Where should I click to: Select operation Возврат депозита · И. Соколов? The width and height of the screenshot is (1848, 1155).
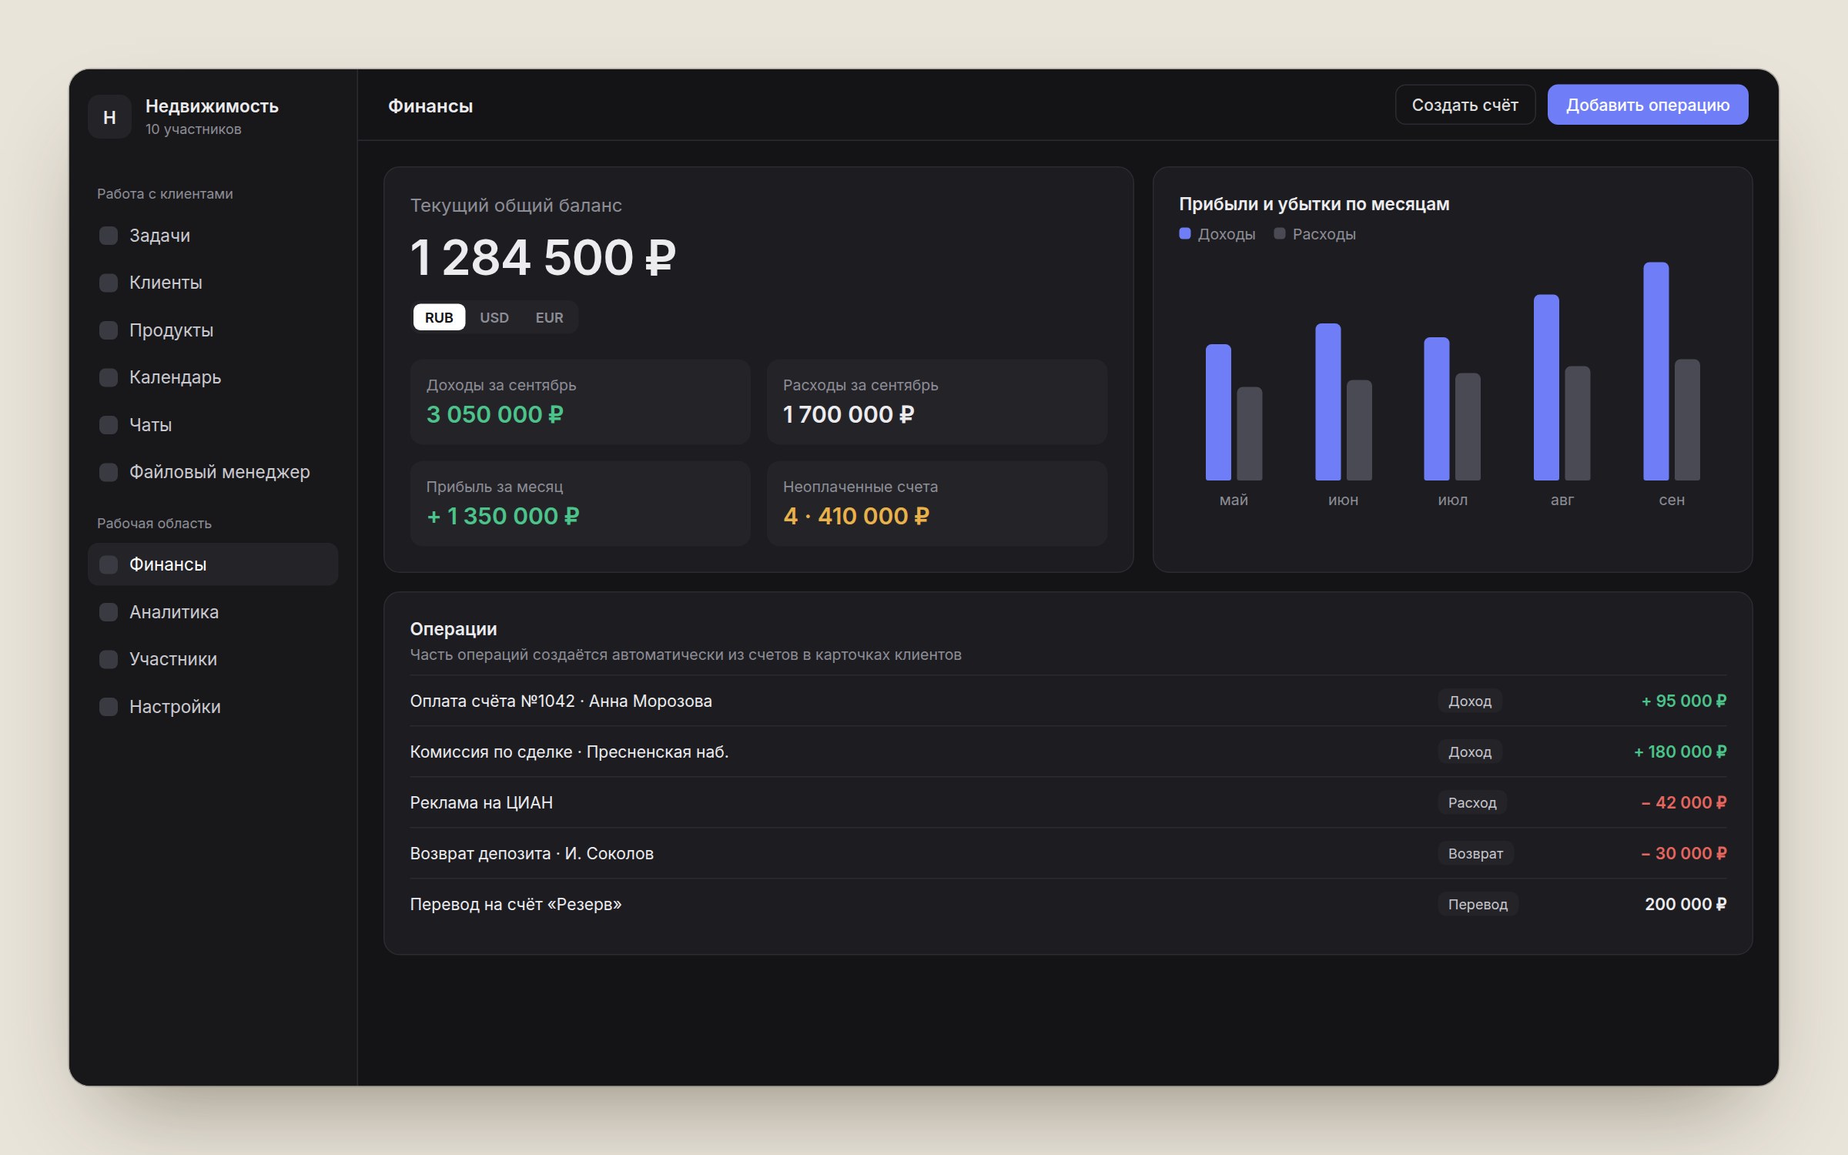(1068, 853)
